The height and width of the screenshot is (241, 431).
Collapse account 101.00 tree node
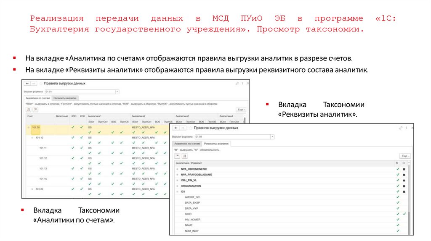pyautogui.click(x=28, y=128)
